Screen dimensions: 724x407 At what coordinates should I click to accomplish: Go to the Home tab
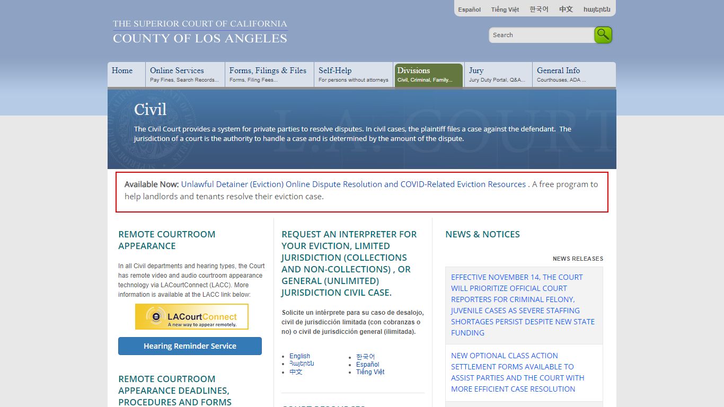(126, 75)
